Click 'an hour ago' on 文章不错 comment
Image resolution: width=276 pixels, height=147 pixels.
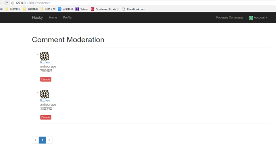coord(48,104)
